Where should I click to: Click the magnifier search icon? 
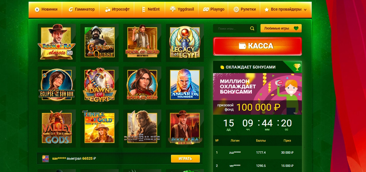252,28
